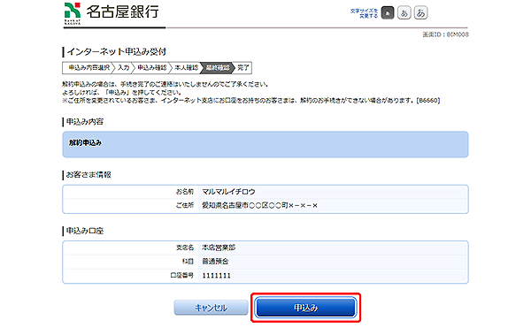Click the name value マルマルイチロウ
531x335 pixels.
[x=228, y=192]
